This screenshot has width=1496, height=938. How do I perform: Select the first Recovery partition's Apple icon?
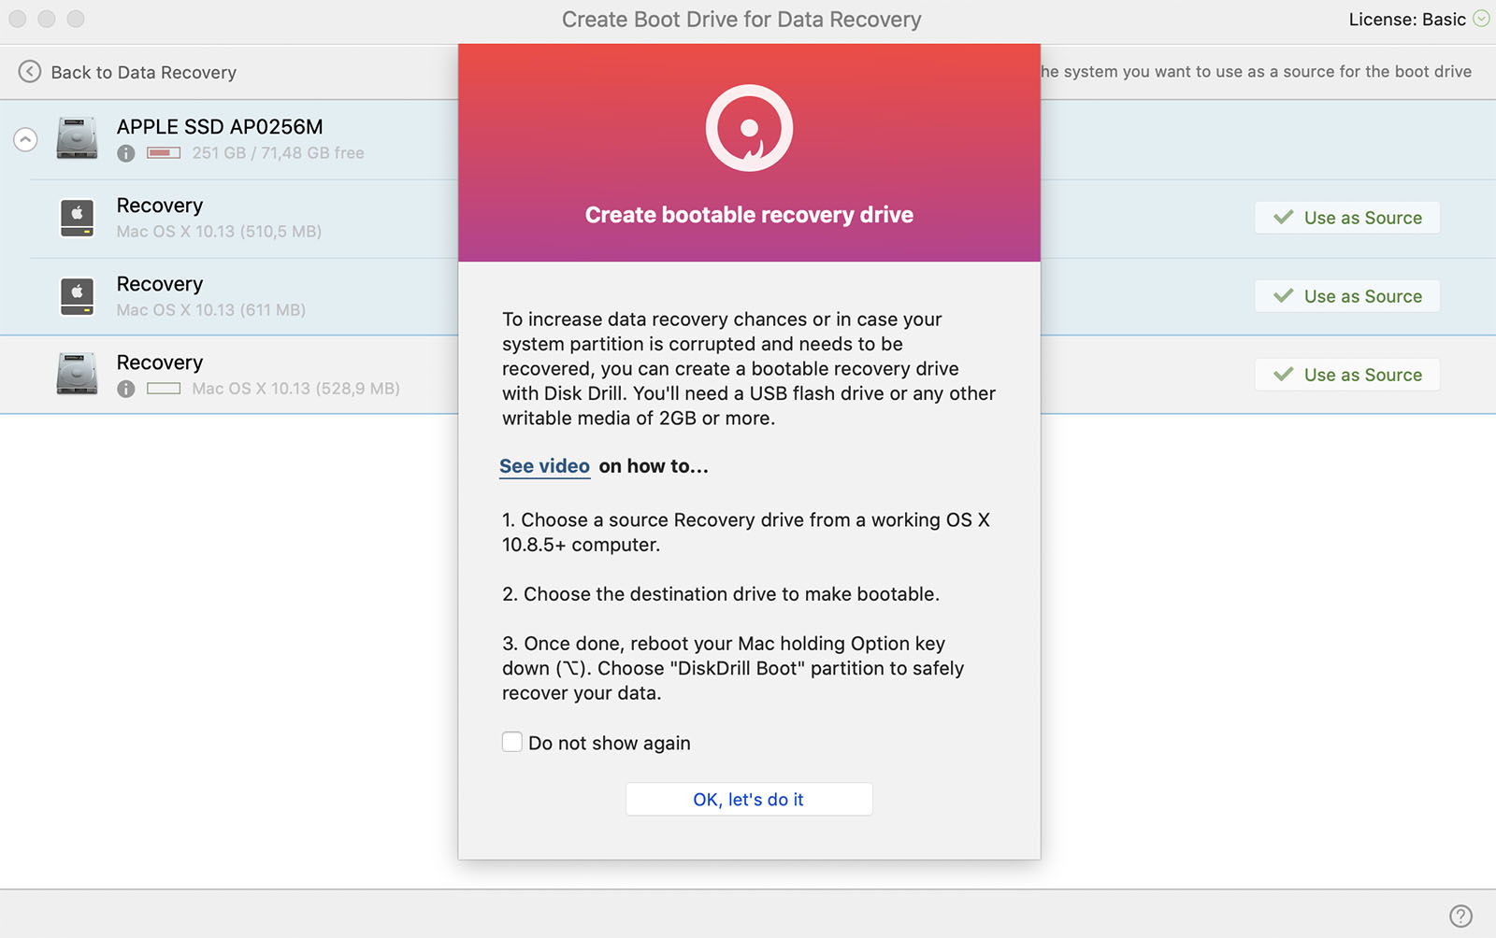point(78,217)
